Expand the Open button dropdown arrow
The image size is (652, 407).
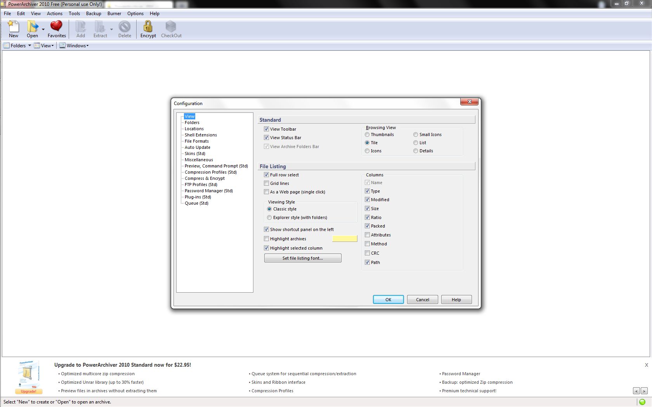click(x=43, y=29)
